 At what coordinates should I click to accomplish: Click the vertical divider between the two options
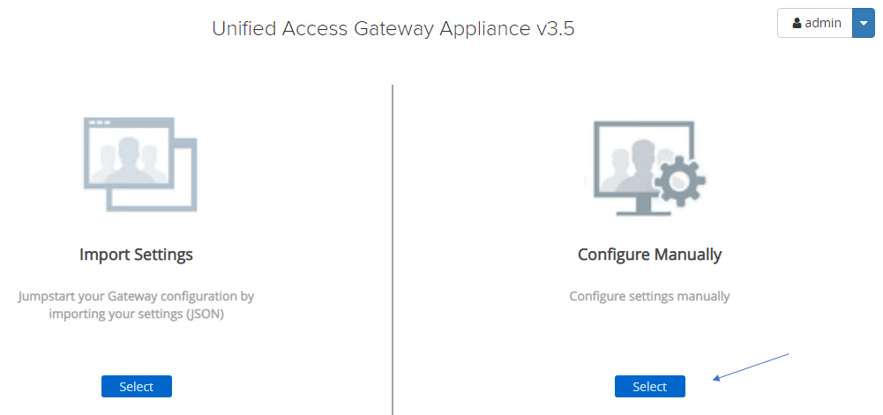point(393,247)
